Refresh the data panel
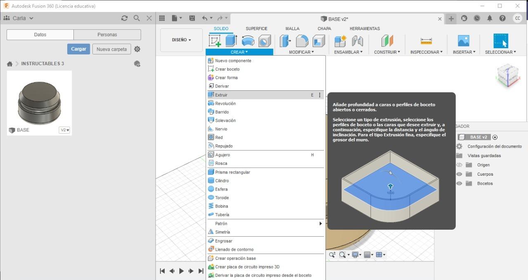 point(125,18)
